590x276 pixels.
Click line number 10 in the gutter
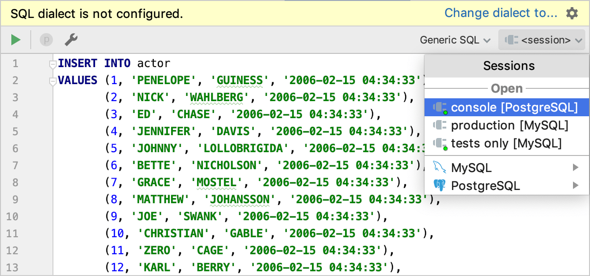12,216
